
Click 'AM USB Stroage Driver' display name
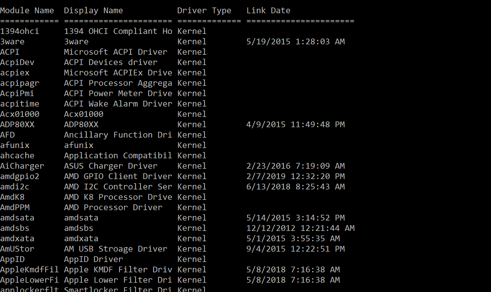(x=115, y=249)
